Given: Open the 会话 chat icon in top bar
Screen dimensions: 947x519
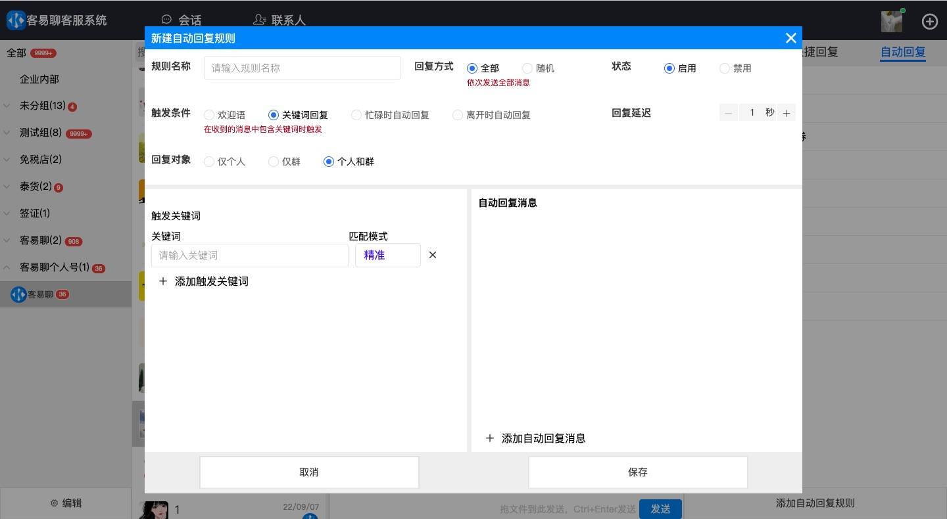Looking at the screenshot, I should [x=166, y=20].
